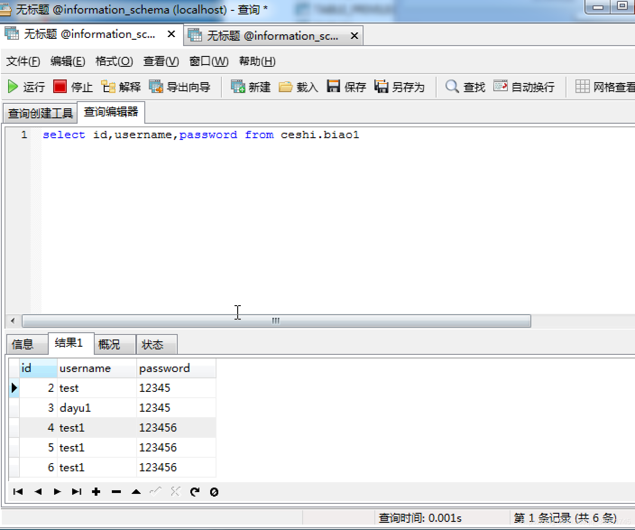Click the record count status entry
The width and height of the screenshot is (635, 530).
565,518
